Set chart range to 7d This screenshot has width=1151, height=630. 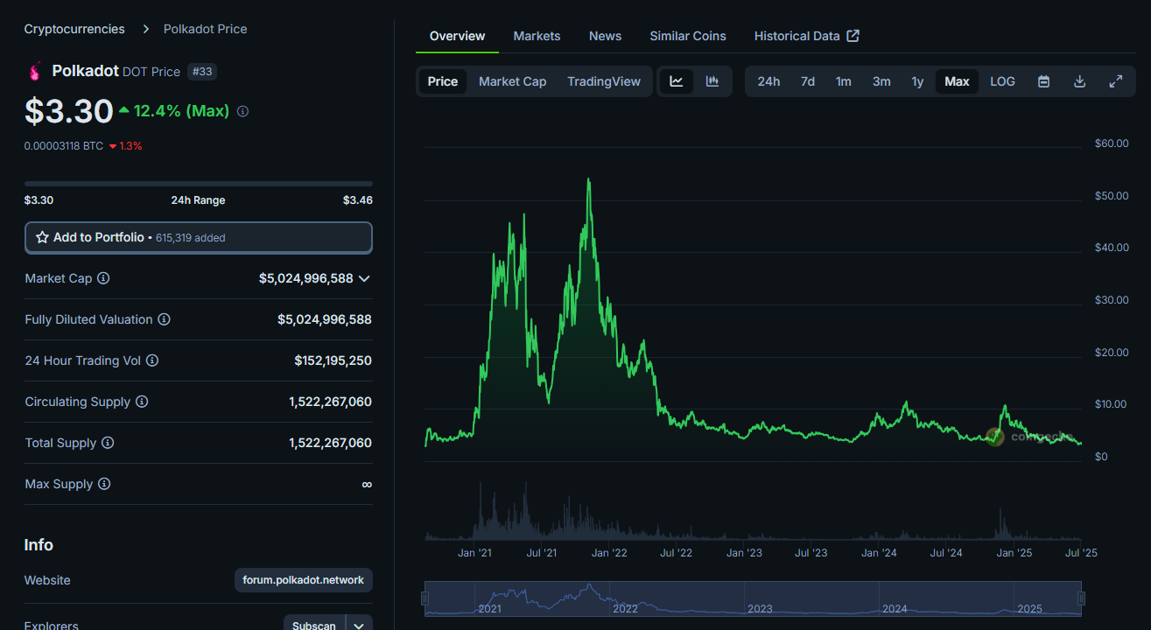point(808,81)
